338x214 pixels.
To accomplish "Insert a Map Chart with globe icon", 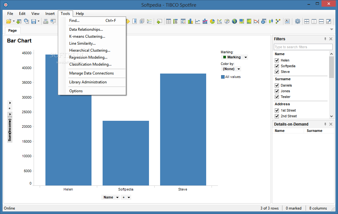I will (x=234, y=21).
